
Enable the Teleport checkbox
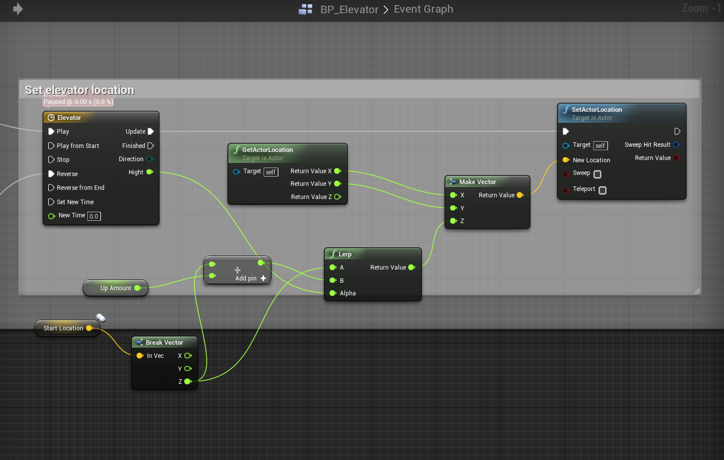click(x=602, y=190)
